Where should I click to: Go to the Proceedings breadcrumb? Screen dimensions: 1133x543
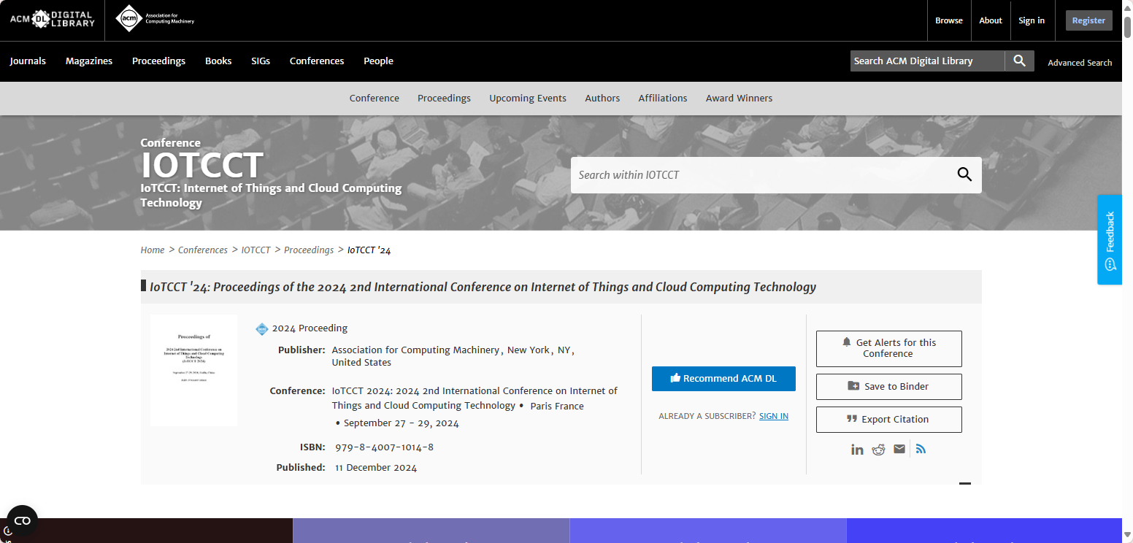309,250
